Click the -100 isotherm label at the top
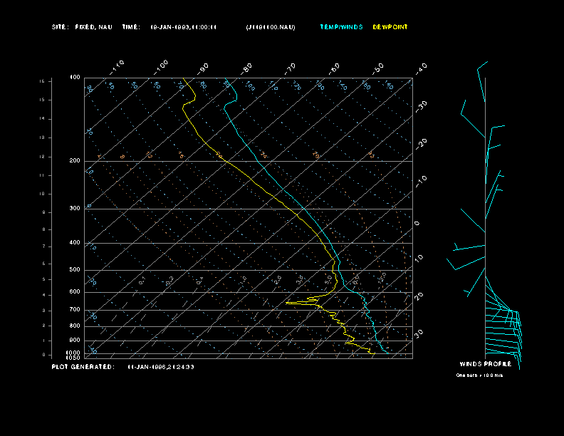 coord(161,67)
